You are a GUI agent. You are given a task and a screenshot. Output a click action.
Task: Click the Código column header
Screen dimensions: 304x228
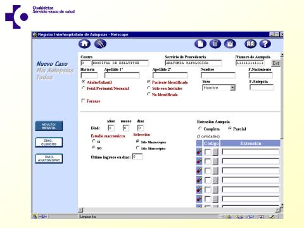click(x=211, y=143)
